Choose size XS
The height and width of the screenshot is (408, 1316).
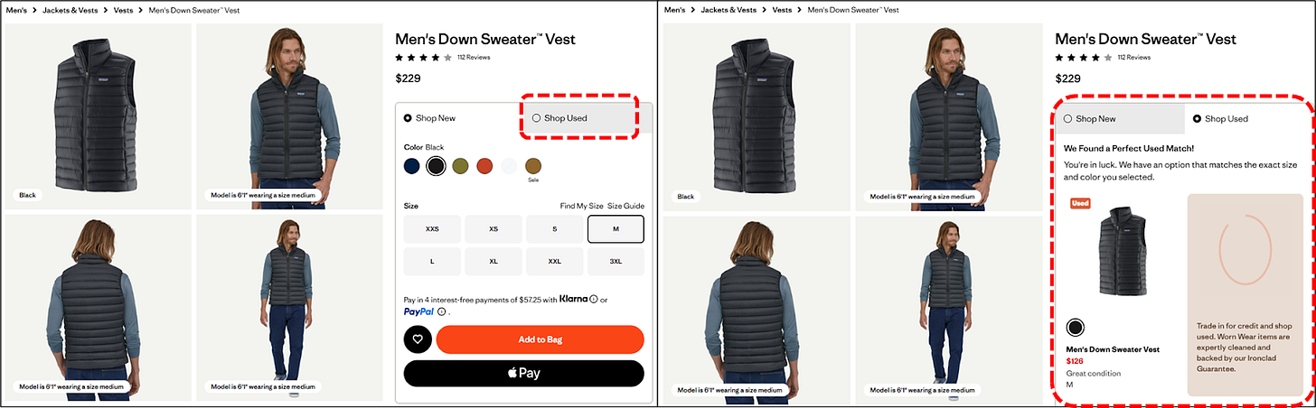(x=493, y=229)
